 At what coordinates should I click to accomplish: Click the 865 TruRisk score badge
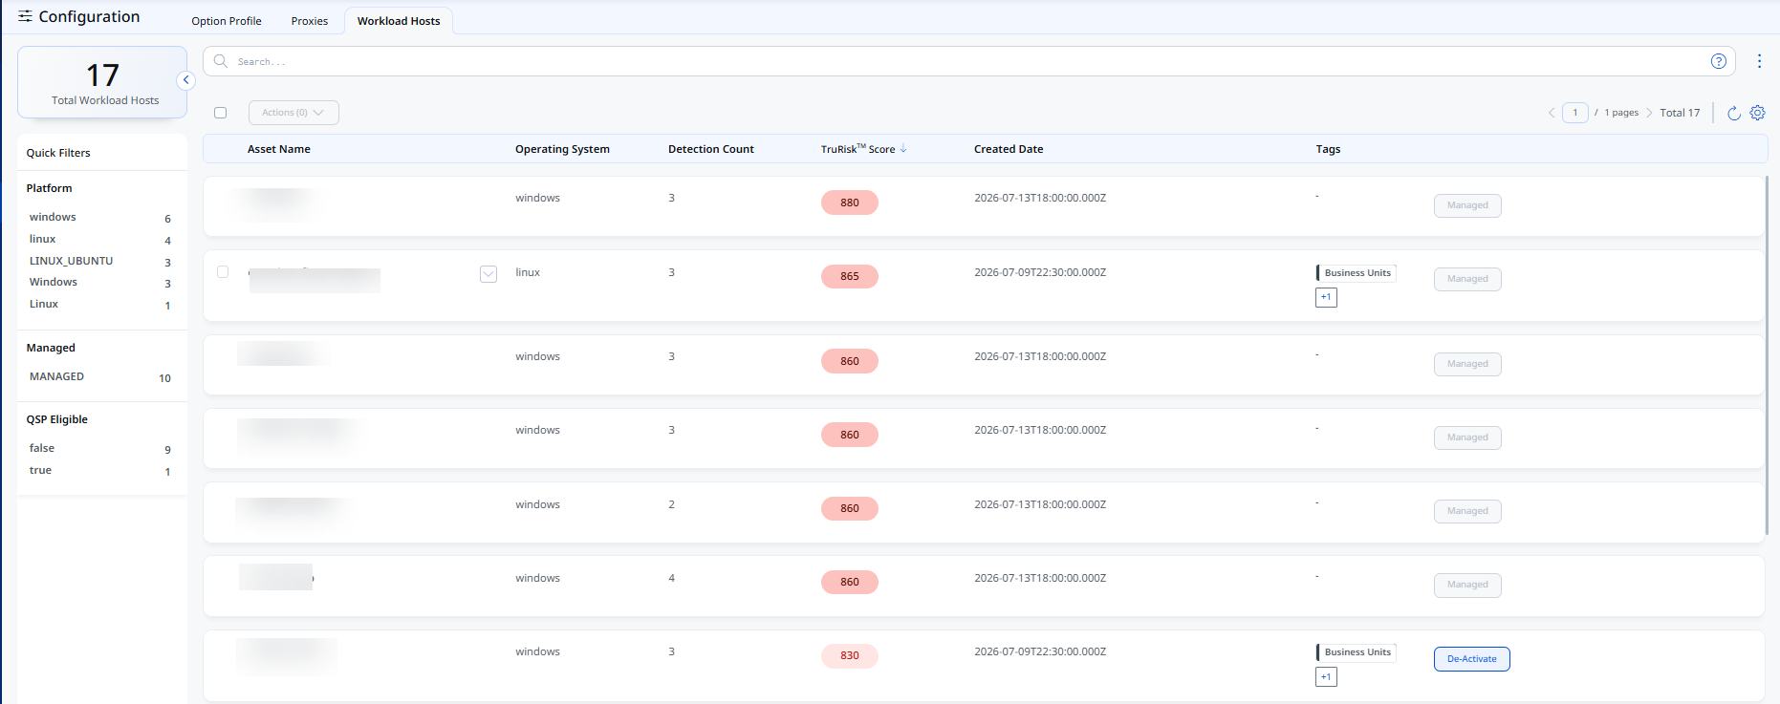pyautogui.click(x=850, y=276)
